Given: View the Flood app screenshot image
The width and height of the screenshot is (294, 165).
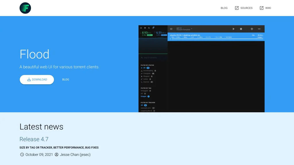Looking at the screenshot, I should click(201, 69).
